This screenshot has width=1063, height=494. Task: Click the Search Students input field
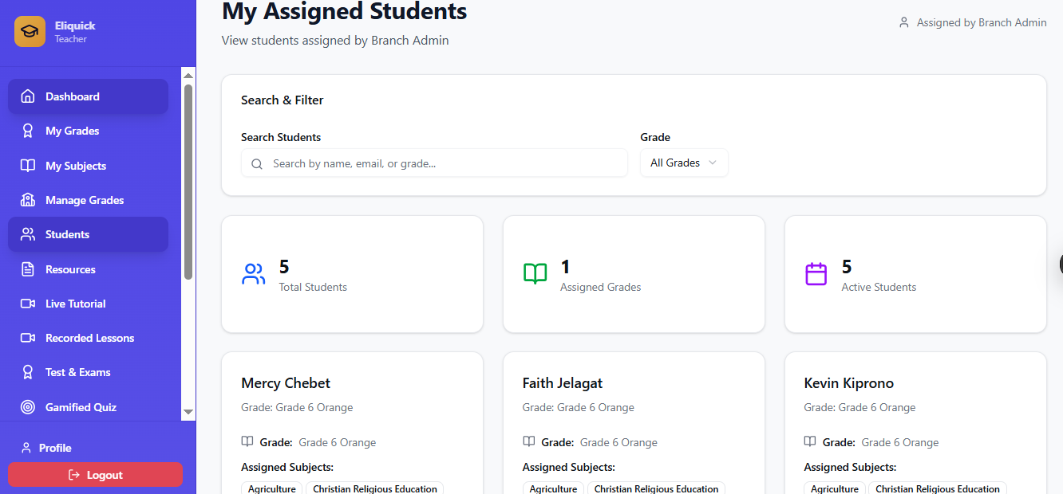tap(434, 163)
